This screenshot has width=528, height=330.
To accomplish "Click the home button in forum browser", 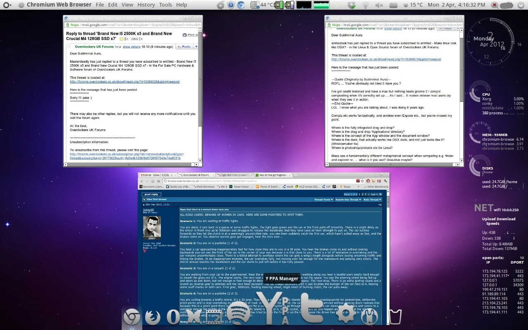I will click(158, 181).
